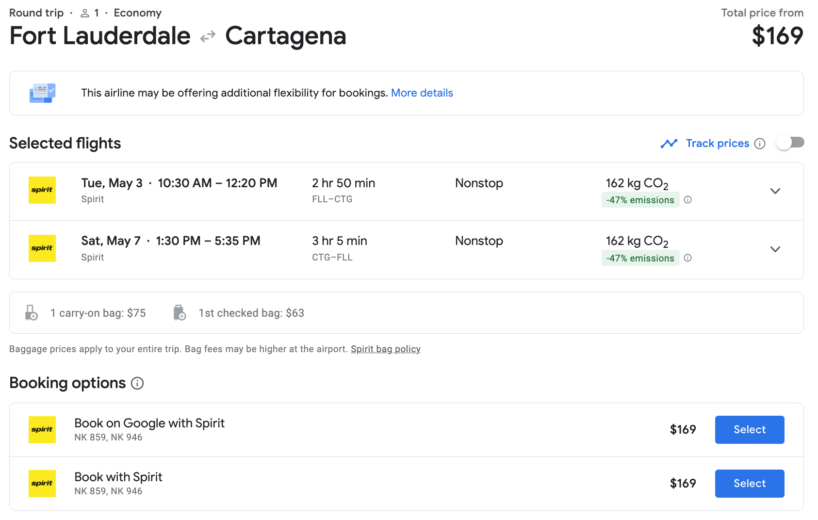Open emissions info for the CTG–FLL flight
818x520 pixels.
(x=687, y=258)
